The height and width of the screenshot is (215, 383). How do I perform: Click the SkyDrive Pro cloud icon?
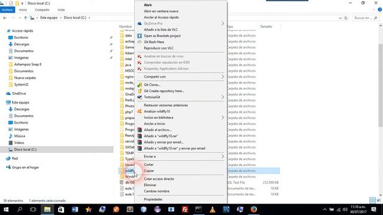pyautogui.click(x=139, y=23)
